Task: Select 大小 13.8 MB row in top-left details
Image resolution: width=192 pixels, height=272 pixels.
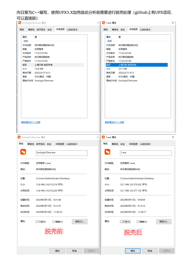Action: coord(53,69)
